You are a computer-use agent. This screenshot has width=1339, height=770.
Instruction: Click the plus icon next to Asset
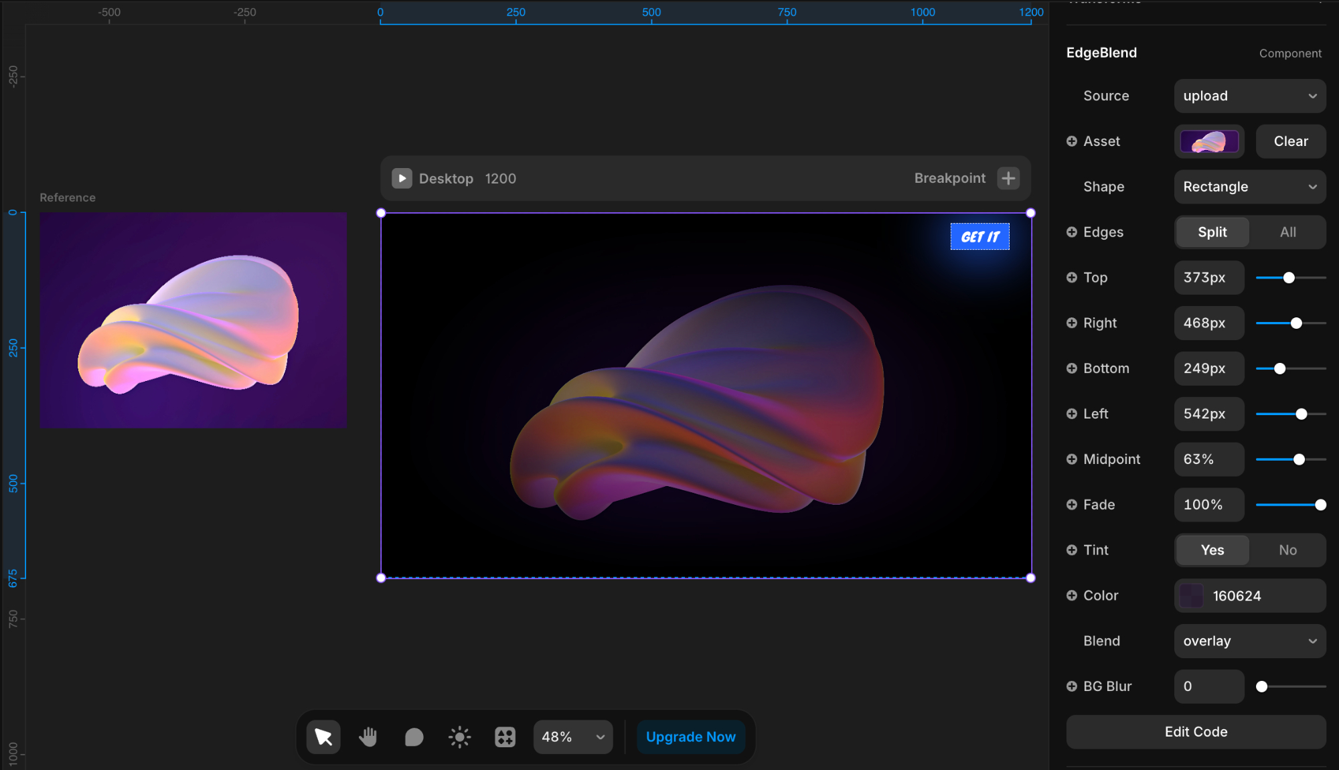point(1072,141)
